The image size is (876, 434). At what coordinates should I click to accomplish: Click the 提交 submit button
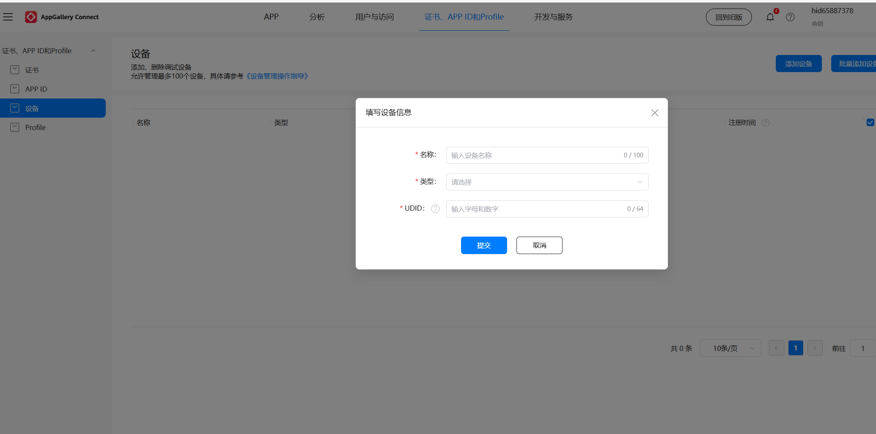pyautogui.click(x=484, y=245)
